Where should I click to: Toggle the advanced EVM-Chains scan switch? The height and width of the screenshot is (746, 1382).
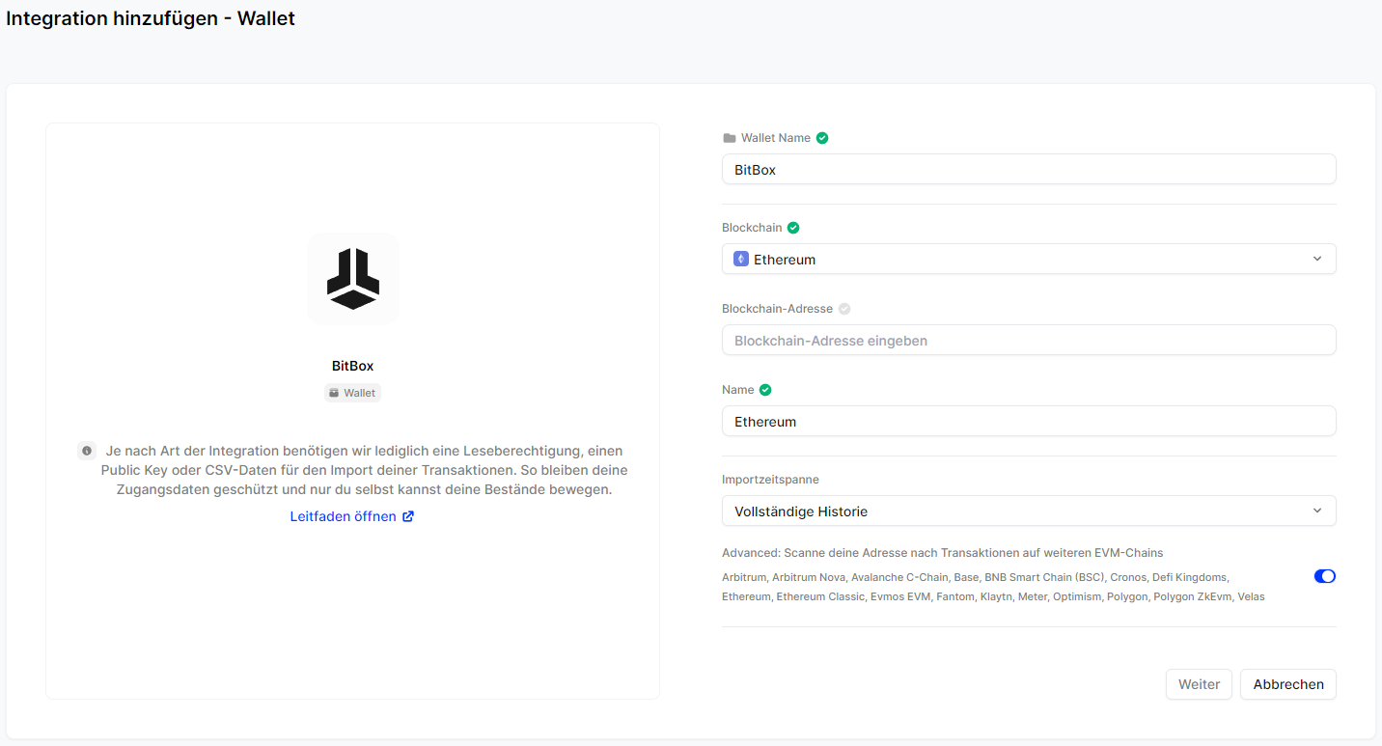(1325, 576)
